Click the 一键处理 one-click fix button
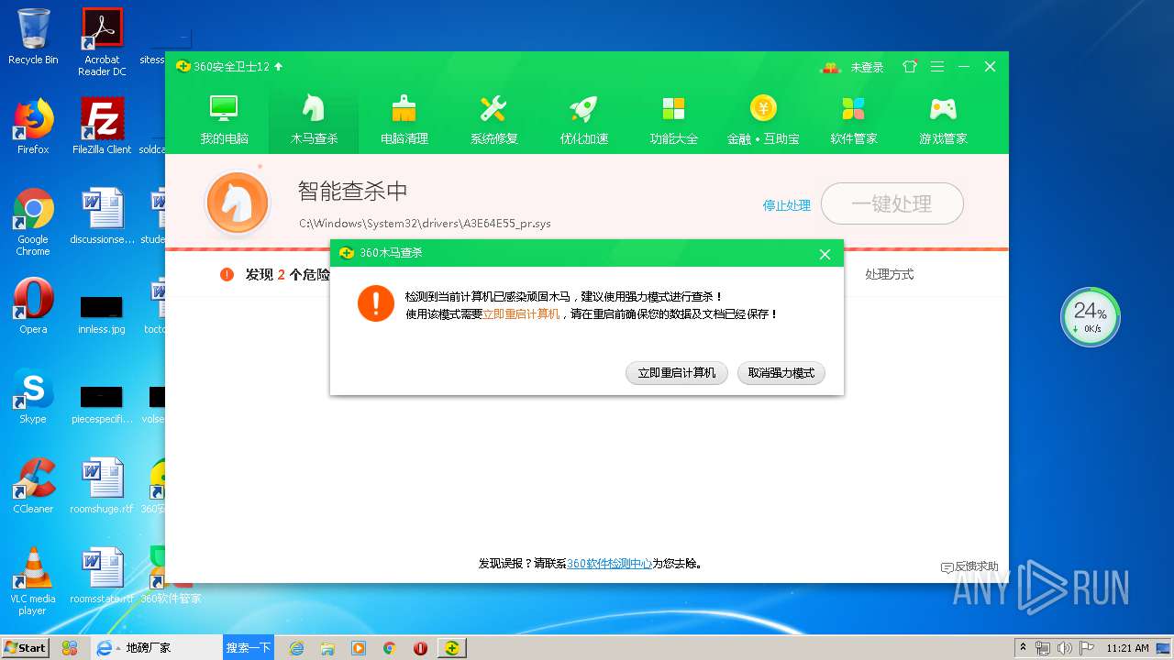1174x660 pixels. coord(892,203)
